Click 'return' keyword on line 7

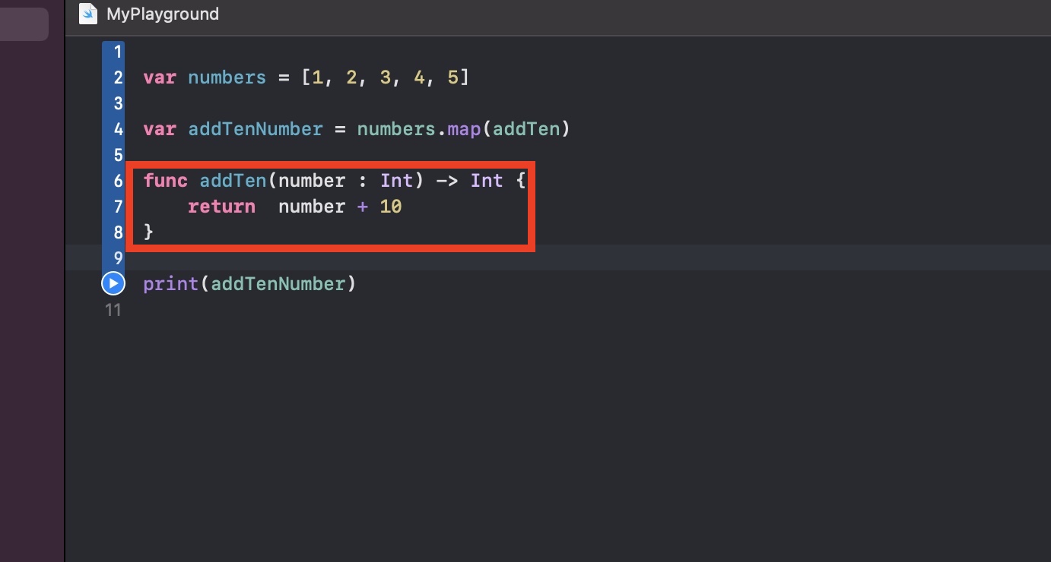pyautogui.click(x=222, y=207)
